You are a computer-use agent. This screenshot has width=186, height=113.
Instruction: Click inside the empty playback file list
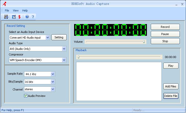119,82
